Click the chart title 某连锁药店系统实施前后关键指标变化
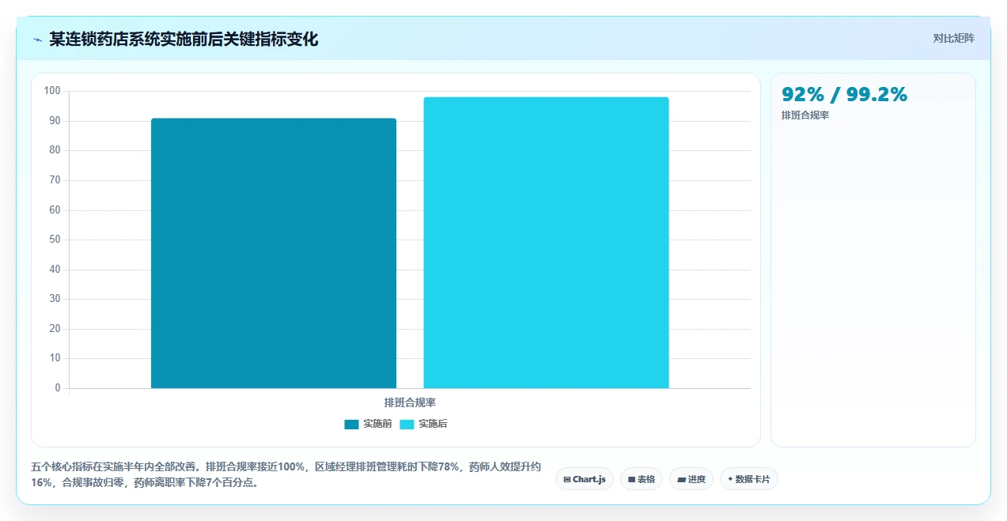 coord(184,39)
